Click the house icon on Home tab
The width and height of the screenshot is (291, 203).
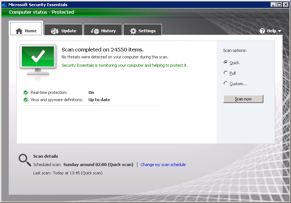coord(19,31)
